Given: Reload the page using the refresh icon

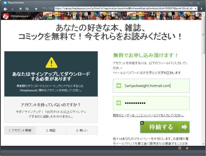Looking at the screenshot, I should point(27,9).
